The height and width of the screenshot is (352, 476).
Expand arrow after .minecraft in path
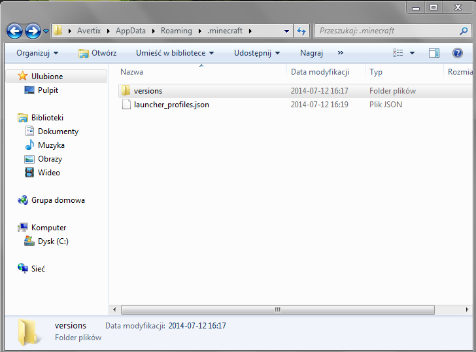coord(250,31)
